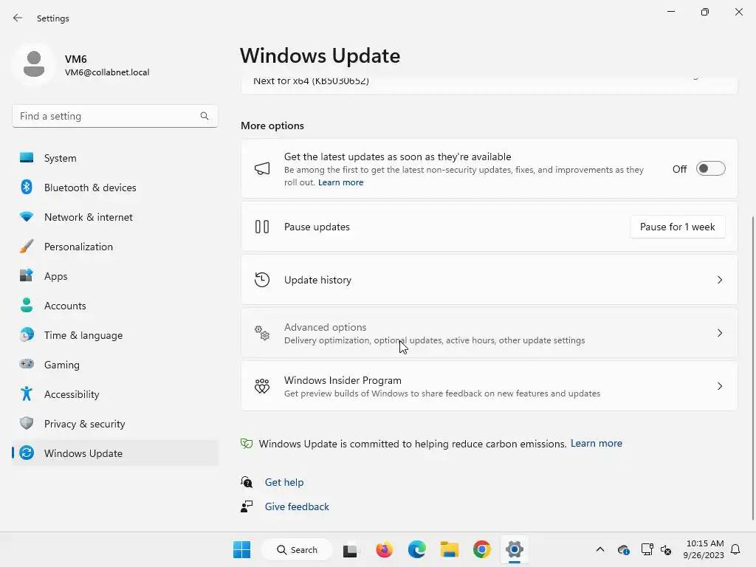Toggle Get the latest updates switch on
756x567 pixels.
click(x=710, y=169)
